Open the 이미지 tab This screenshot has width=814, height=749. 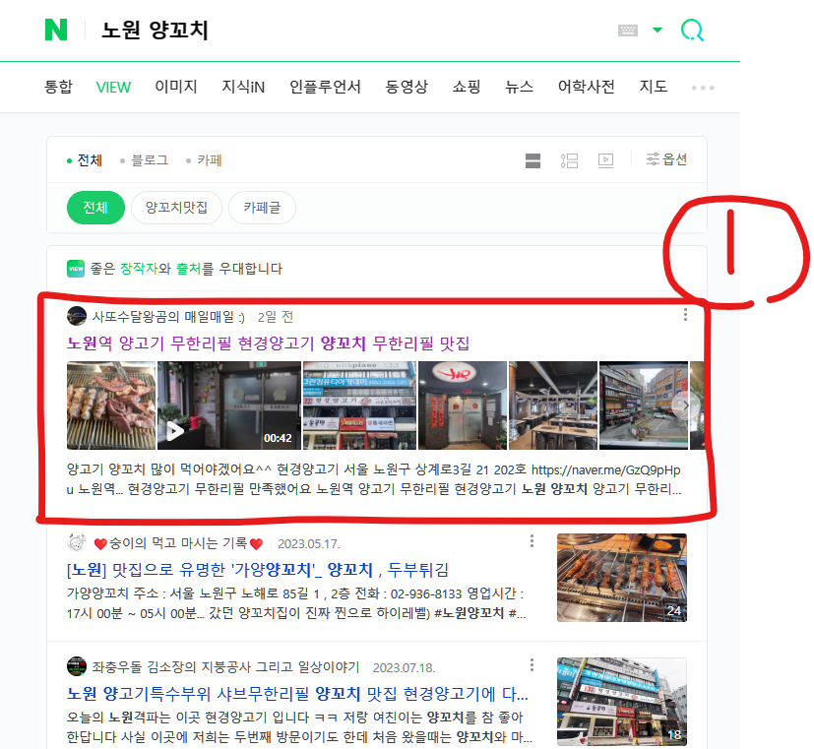pyautogui.click(x=176, y=87)
